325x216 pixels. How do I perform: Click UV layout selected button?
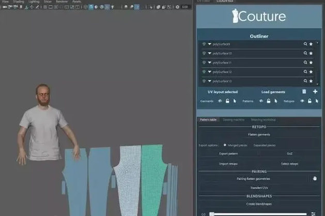click(x=223, y=92)
